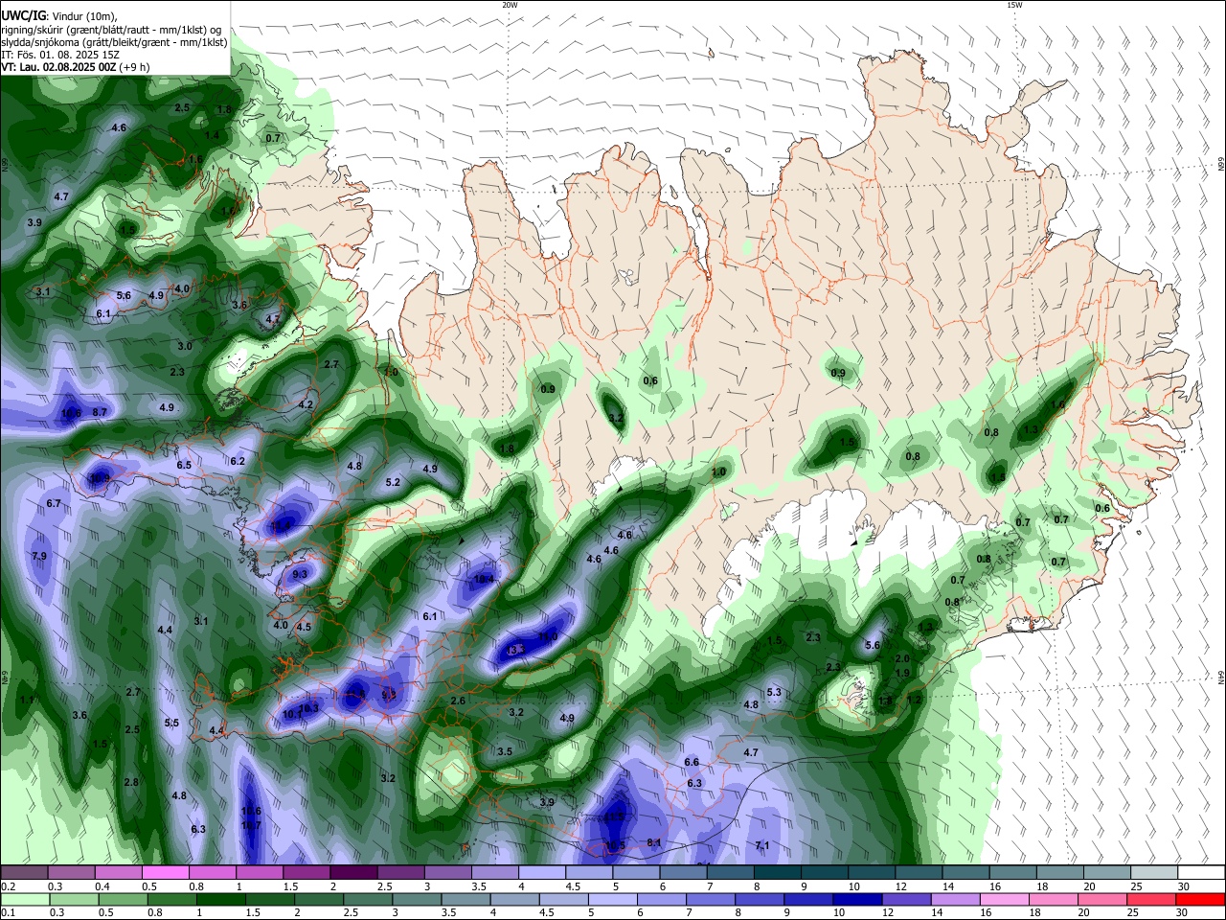Screen dimensions: 1226x920
Task: Click the '10.4' precipitation value
Action: [x=484, y=579]
